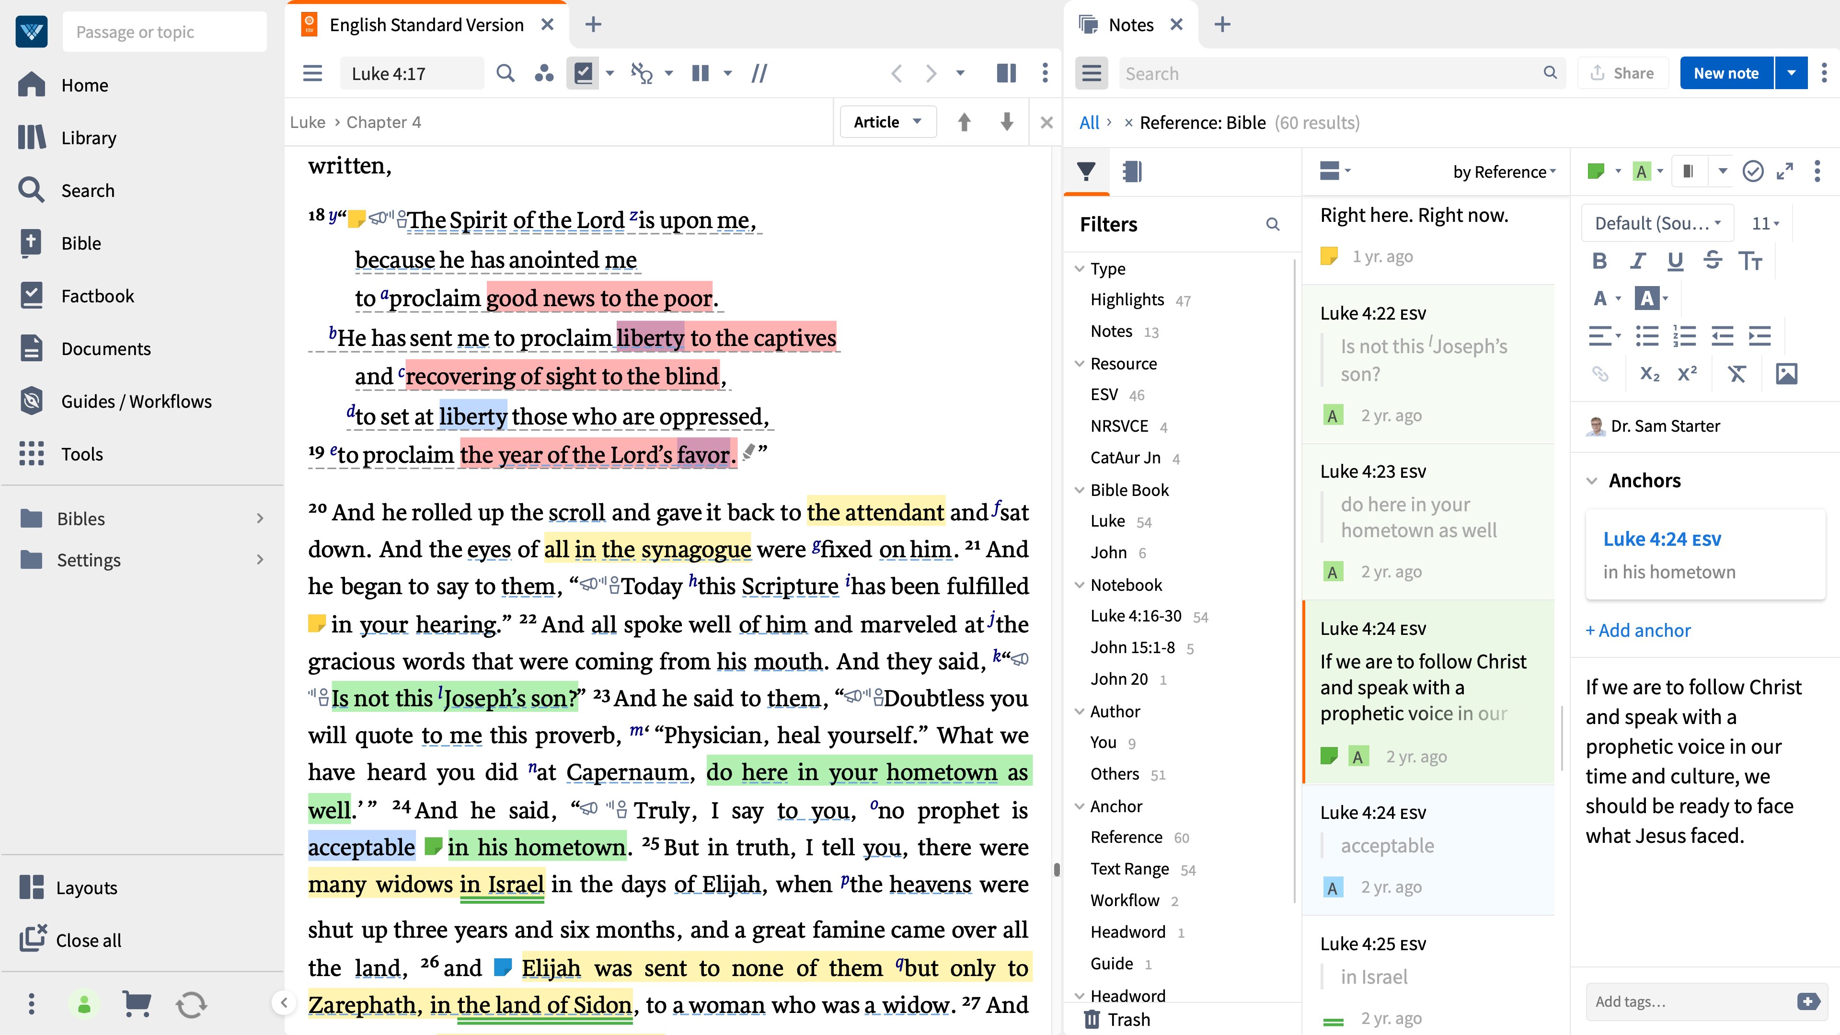
Task: Open the font size 11 dropdown
Action: [1765, 223]
